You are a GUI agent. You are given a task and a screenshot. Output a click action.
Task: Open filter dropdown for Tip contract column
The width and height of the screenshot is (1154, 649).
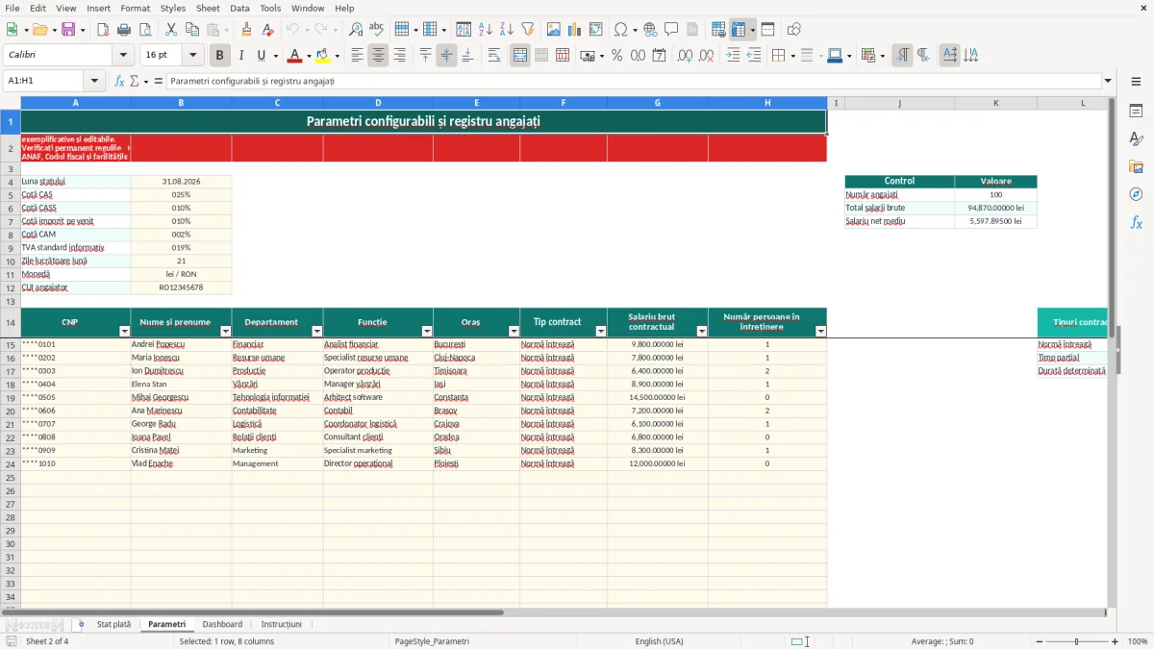click(x=601, y=331)
